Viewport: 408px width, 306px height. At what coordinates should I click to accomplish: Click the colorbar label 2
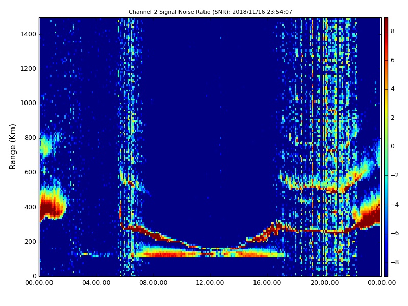tap(393, 118)
